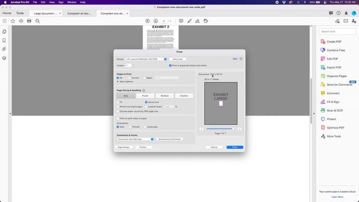
Task: Click the Page Sizing & Handling info icon
Action: click(144, 90)
